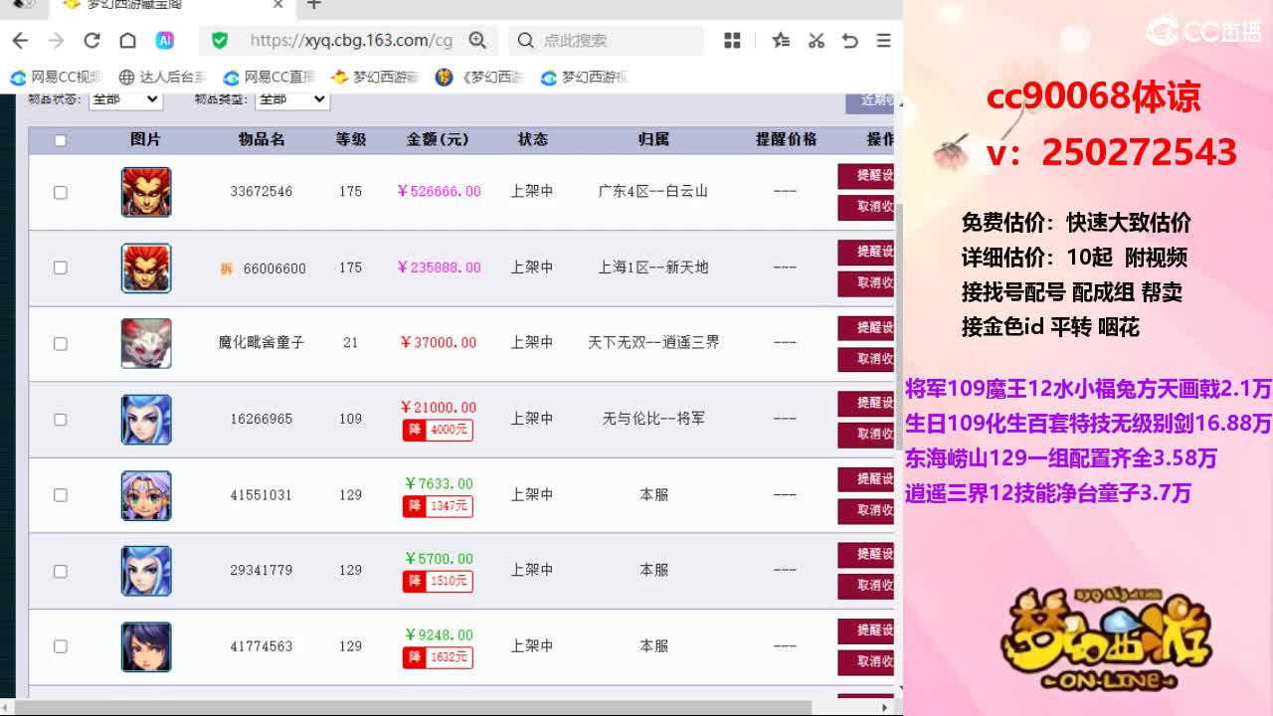Go back to the previous page
The image size is (1273, 716).
point(20,41)
